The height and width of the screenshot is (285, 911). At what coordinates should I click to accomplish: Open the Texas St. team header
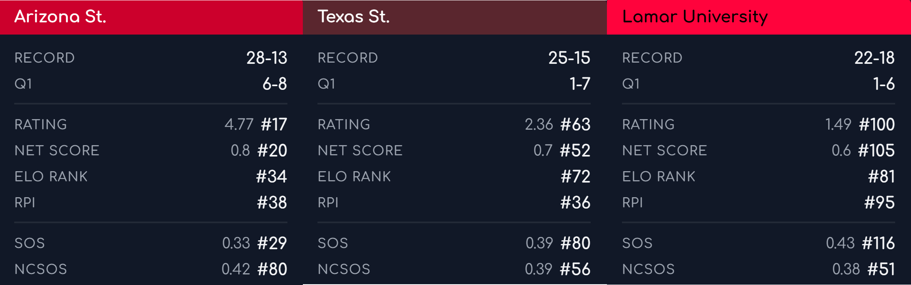tap(455, 17)
